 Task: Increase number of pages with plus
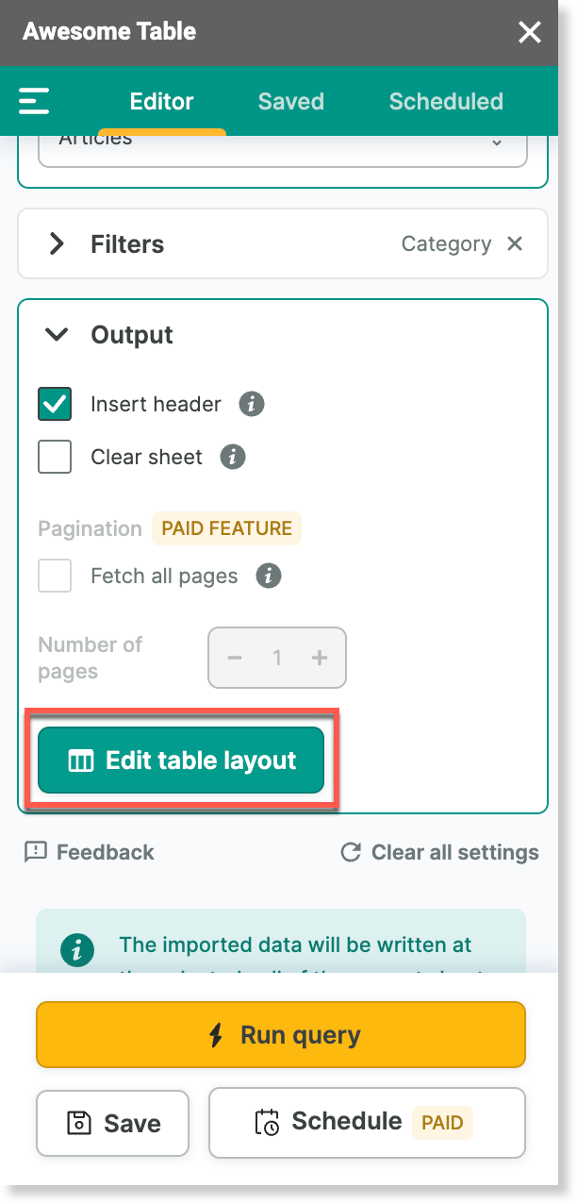pyautogui.click(x=320, y=658)
